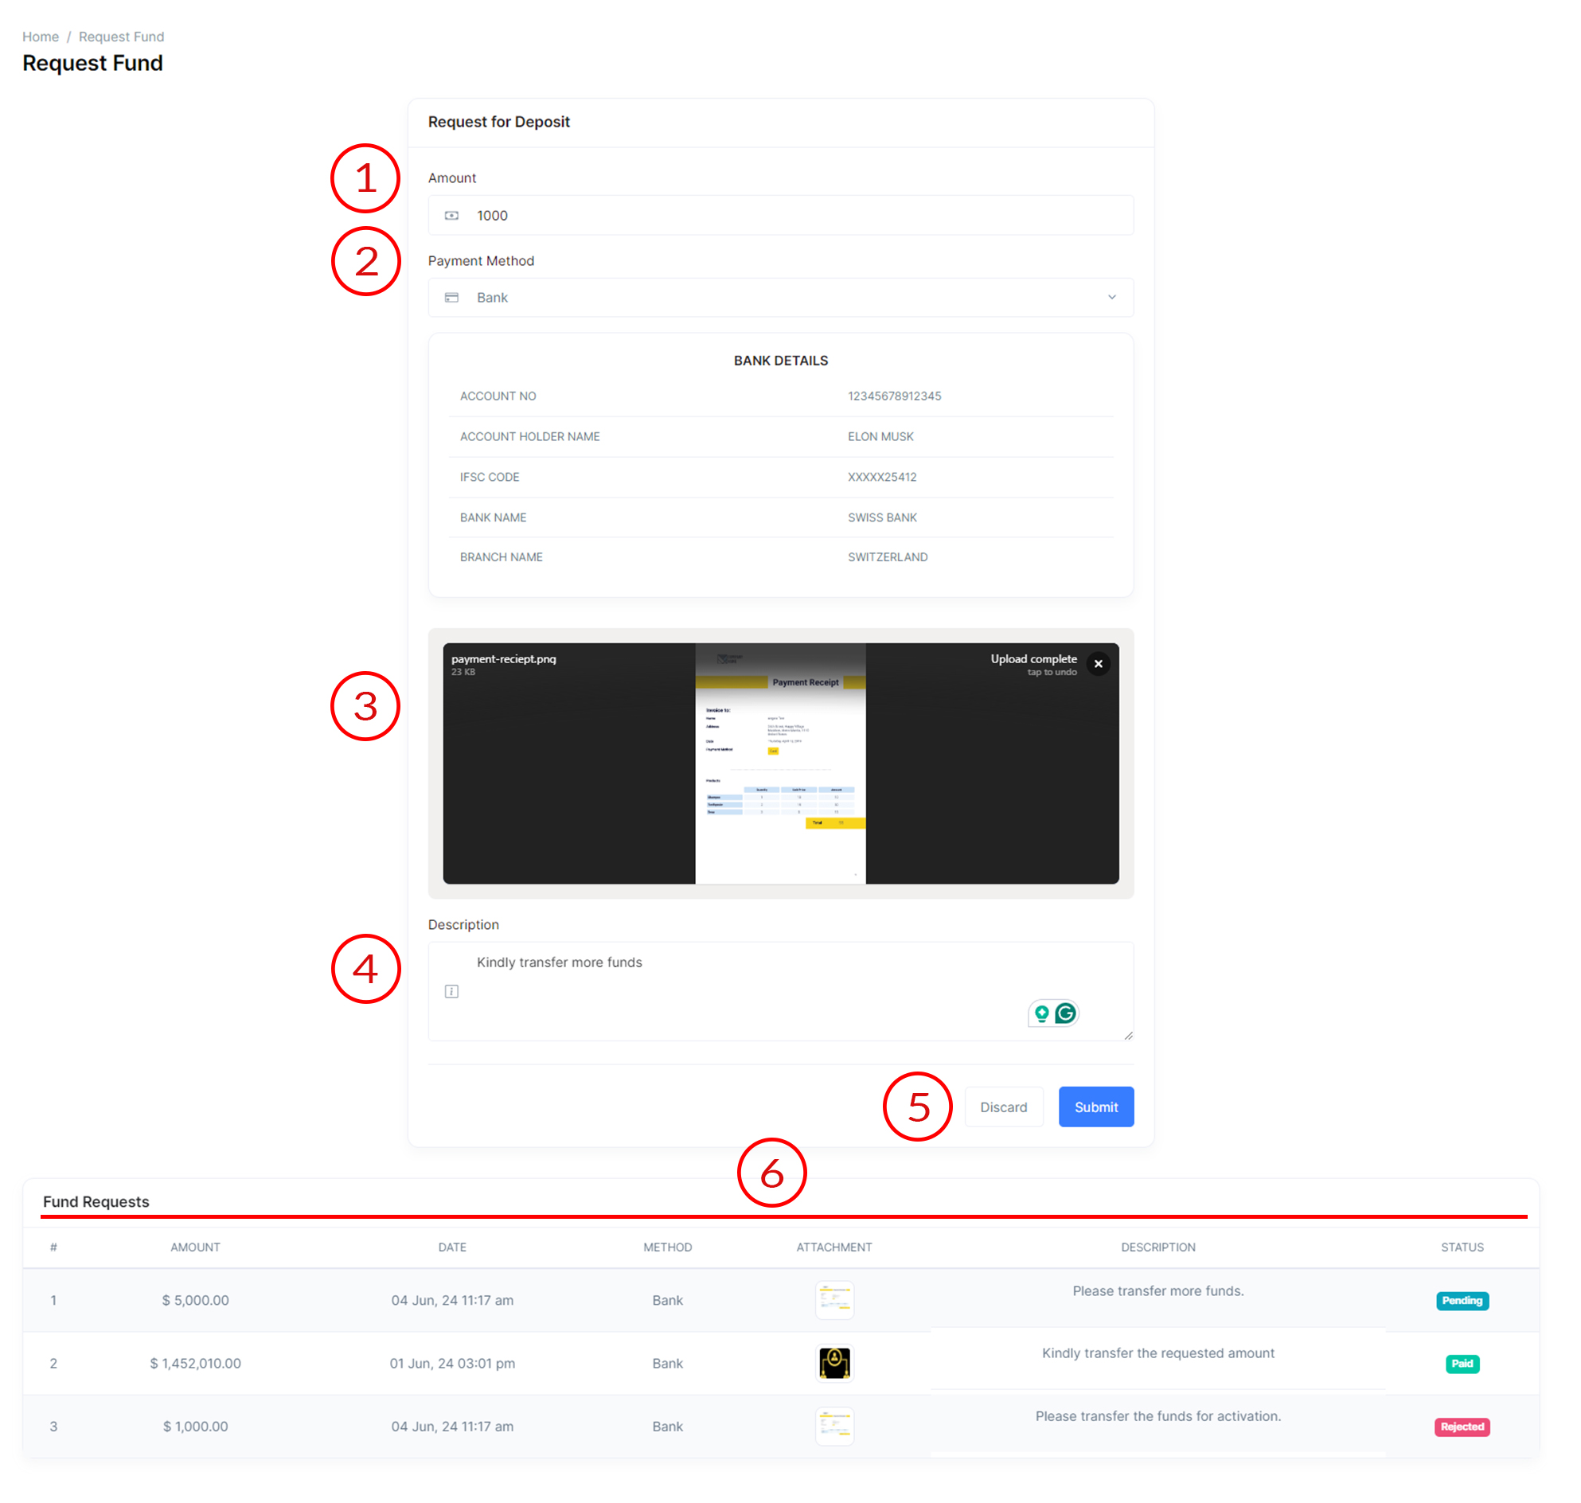Open attachment thumbnail for $1,452,010.00 request
This screenshot has height=1503, width=1581.
click(x=835, y=1364)
